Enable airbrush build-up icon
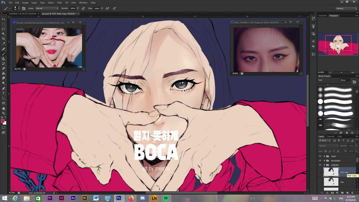 pyautogui.click(x=107, y=8)
